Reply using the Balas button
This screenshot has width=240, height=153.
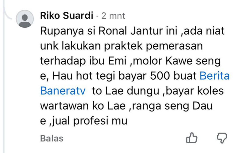52,138
